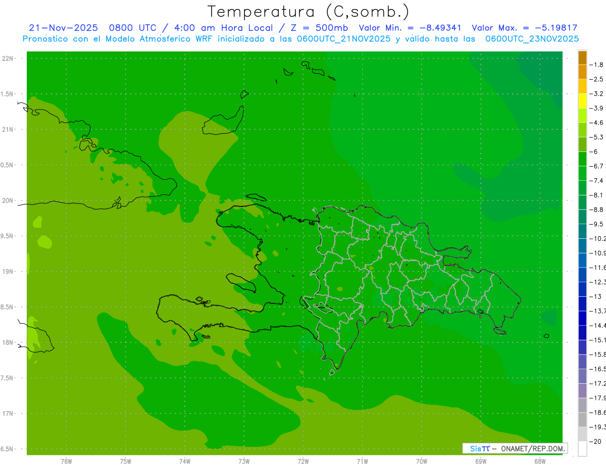Click the '-1.8' color bar label
The height and width of the screenshot is (468, 606).
click(596, 65)
